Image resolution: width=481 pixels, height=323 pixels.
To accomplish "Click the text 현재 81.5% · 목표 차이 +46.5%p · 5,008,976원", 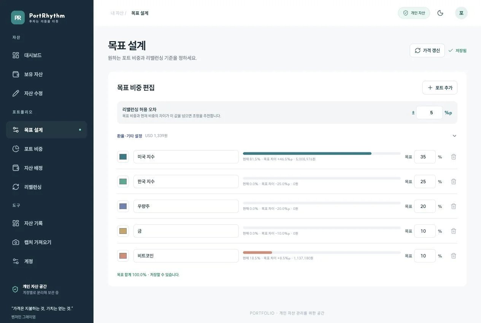I will pos(279,159).
